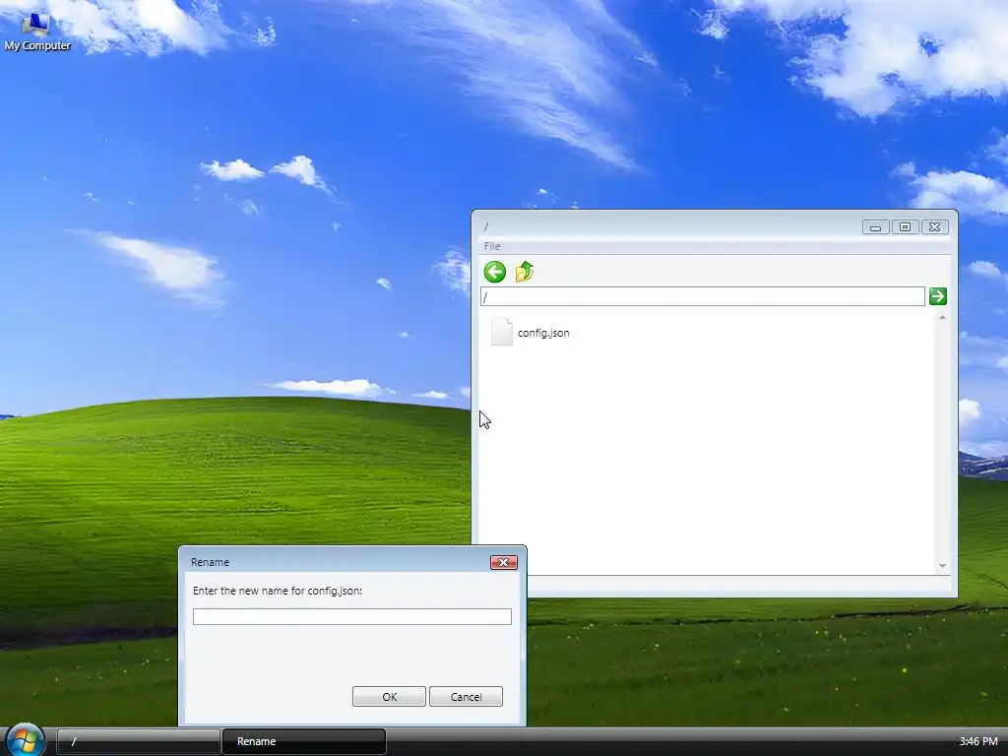Switch to the "/" taskbar window button
Viewport: 1008px width, 756px height.
tap(138, 741)
